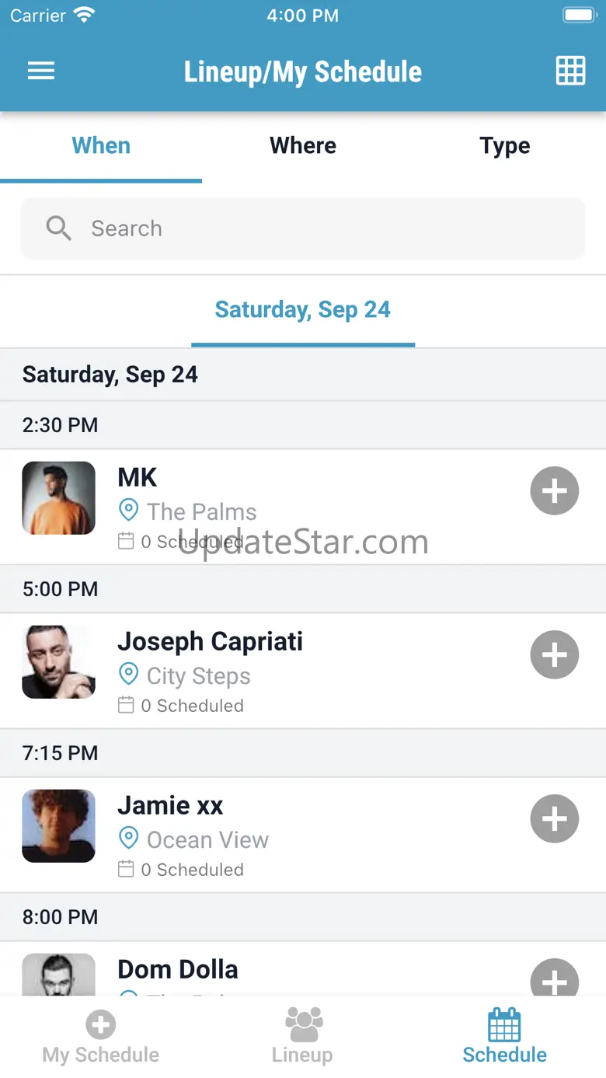
Task: Select the When tab
Action: click(x=101, y=146)
